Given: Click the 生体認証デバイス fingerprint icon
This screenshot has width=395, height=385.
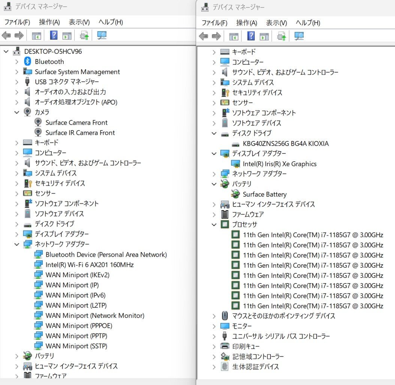Looking at the screenshot, I should pyautogui.click(x=225, y=367).
